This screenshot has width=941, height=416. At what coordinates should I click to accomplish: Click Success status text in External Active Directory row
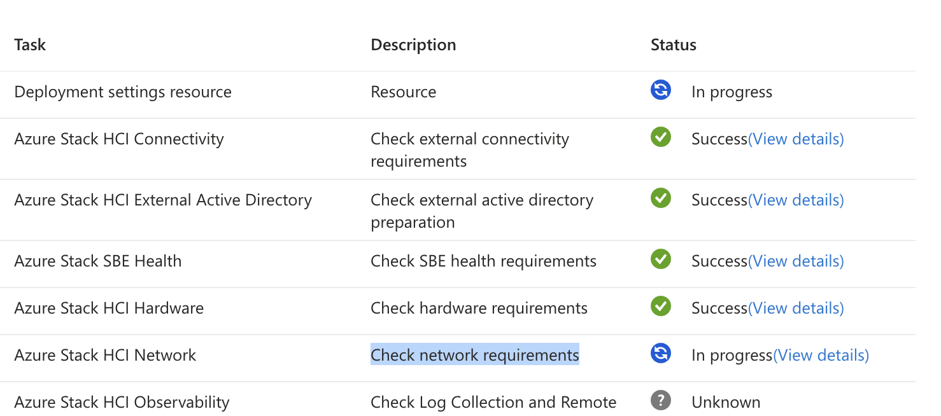point(719,200)
